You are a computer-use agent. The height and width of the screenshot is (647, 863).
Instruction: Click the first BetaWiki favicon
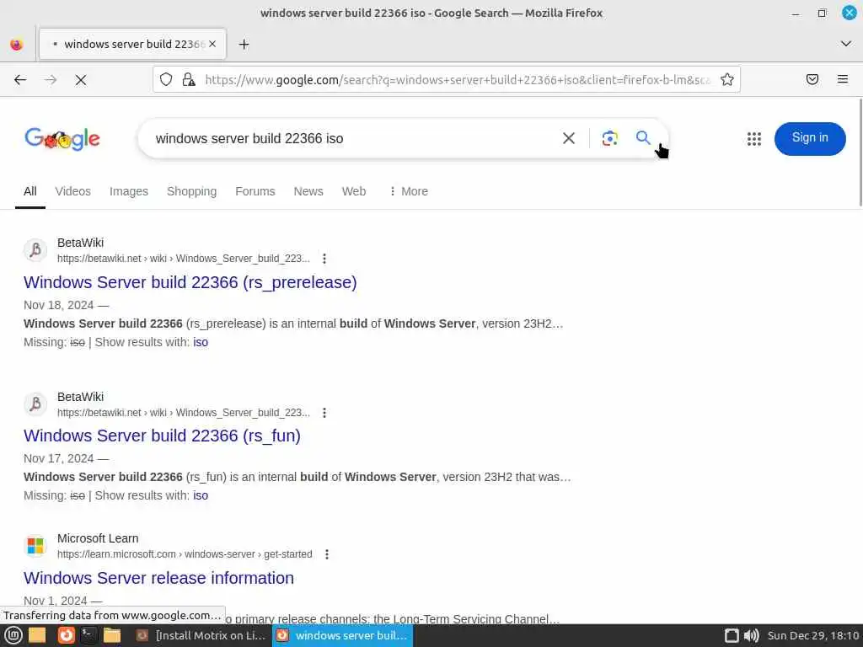tap(35, 250)
